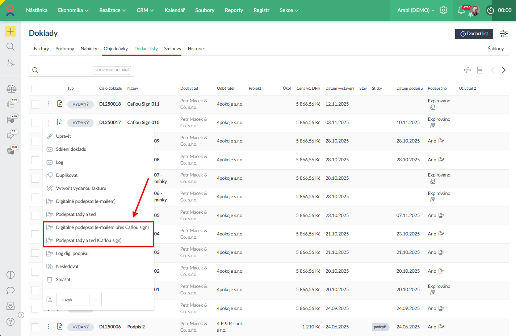Open the Jazyk language dropdown
Image resolution: width=516 pixels, height=336 pixels.
[x=79, y=299]
